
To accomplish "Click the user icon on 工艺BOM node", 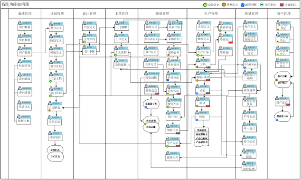I will pos(116,23).
